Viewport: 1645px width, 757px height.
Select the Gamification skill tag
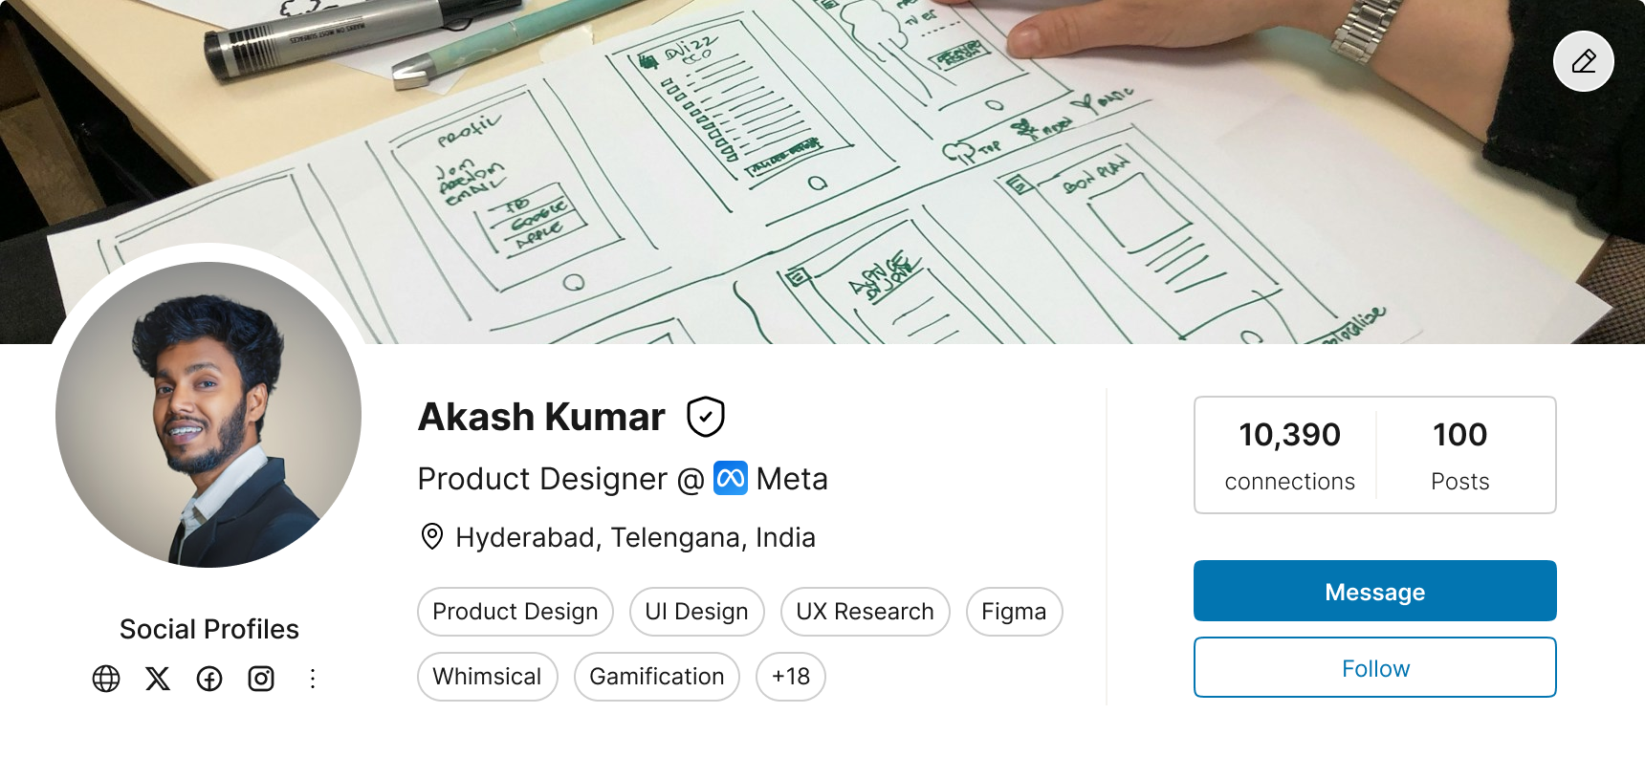tap(656, 677)
